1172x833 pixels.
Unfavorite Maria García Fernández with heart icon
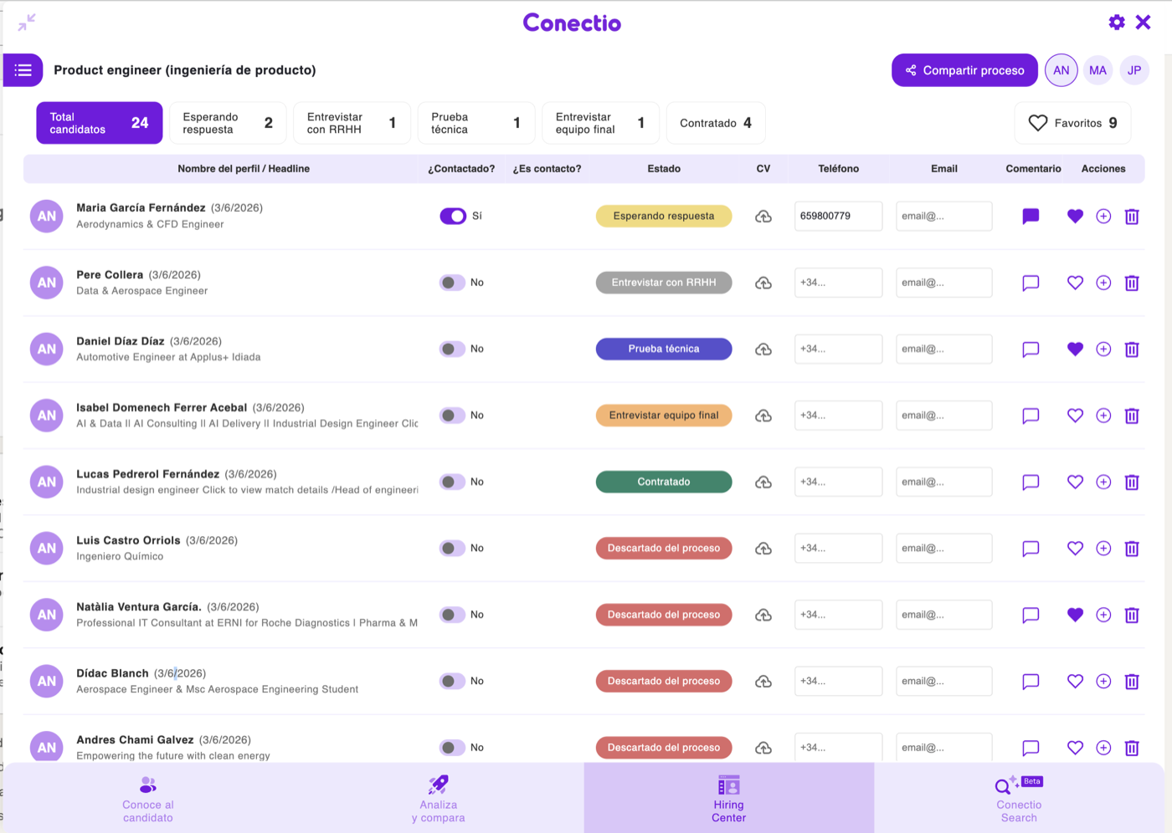point(1076,217)
